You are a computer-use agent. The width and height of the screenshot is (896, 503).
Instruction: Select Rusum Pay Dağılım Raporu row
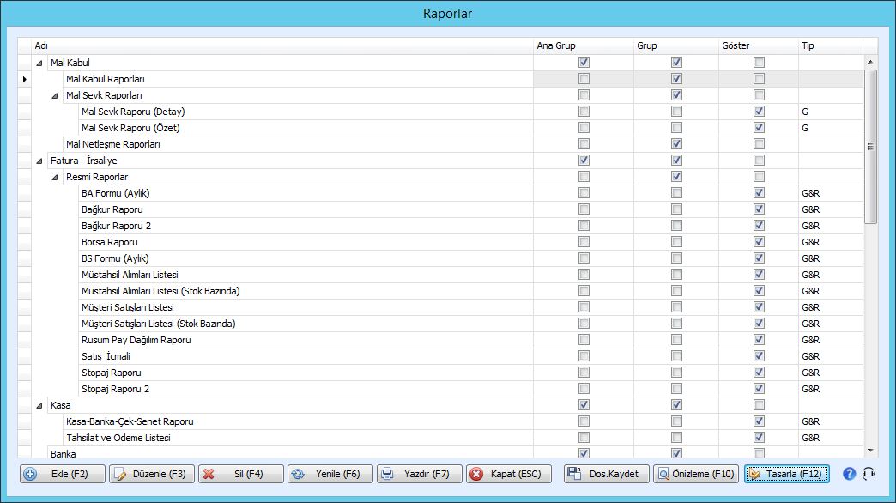click(x=440, y=340)
